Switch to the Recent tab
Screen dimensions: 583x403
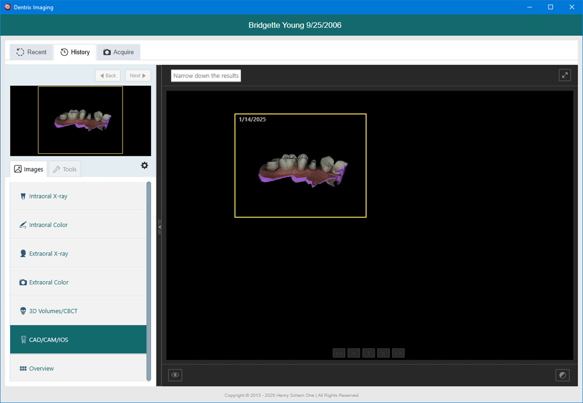click(31, 52)
